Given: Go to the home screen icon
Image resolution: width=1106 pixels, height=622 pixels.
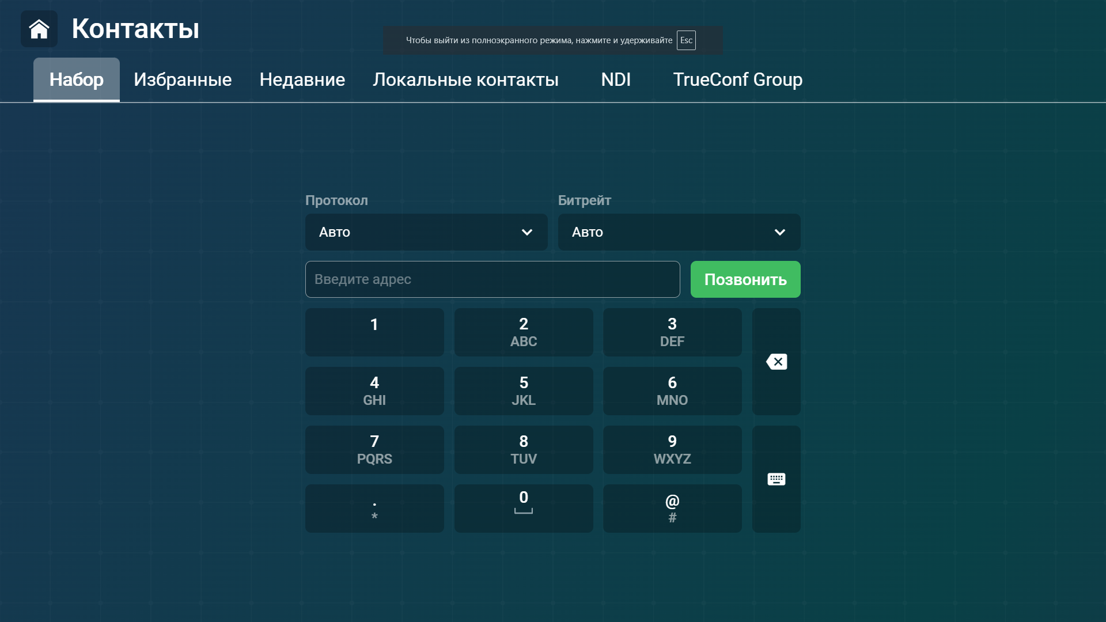Looking at the screenshot, I should click(39, 29).
